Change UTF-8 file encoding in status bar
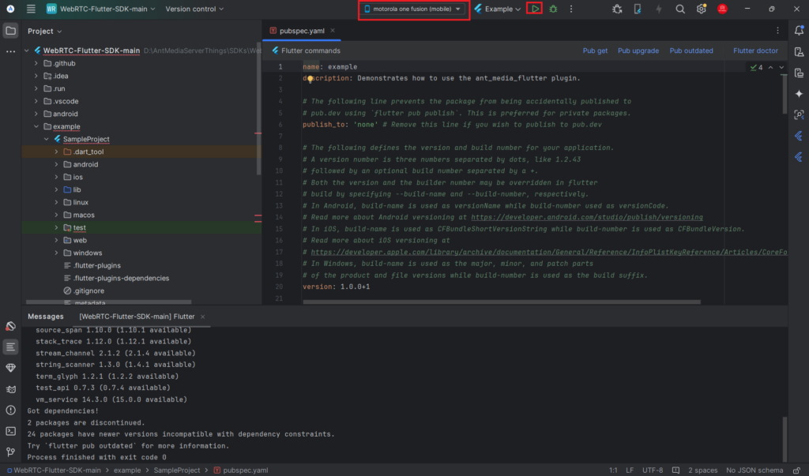 tap(653, 470)
